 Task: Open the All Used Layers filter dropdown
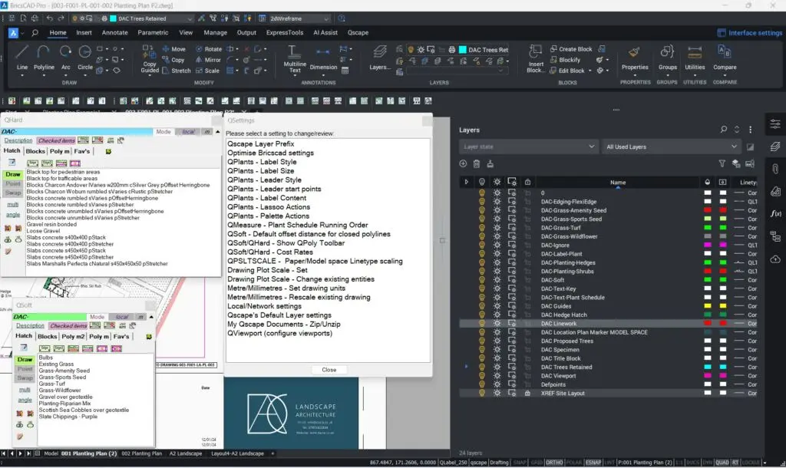click(671, 147)
